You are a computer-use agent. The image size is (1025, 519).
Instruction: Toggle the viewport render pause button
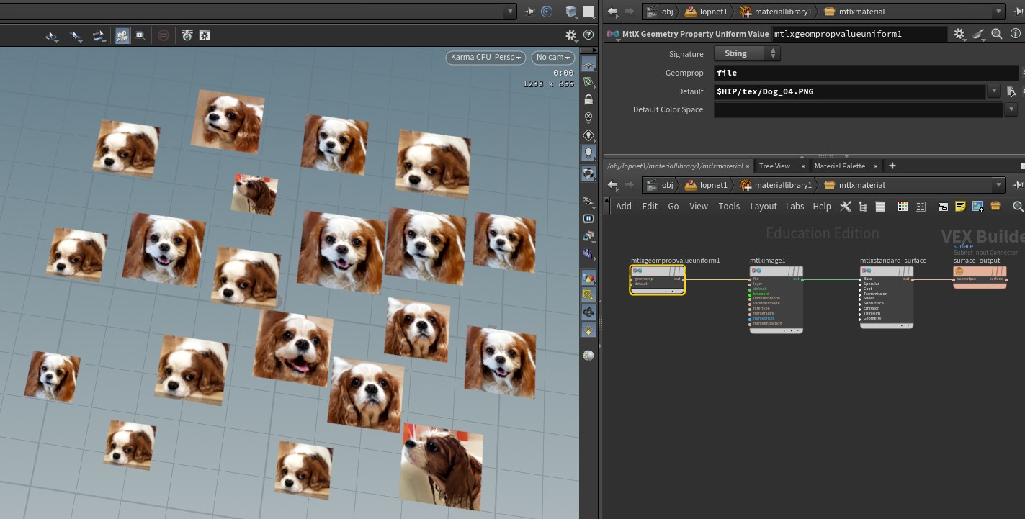coord(588,218)
